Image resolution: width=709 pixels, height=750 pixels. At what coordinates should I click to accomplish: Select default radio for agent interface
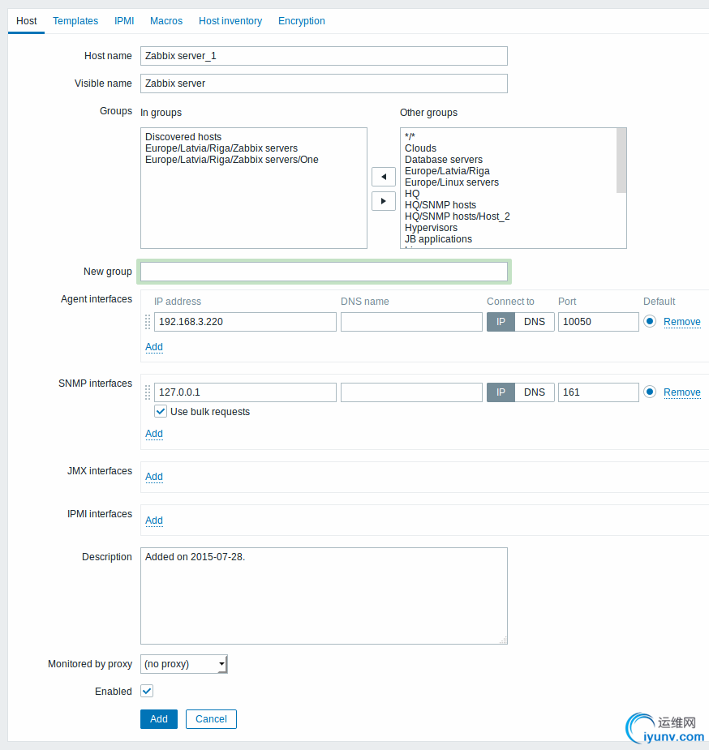coord(650,321)
